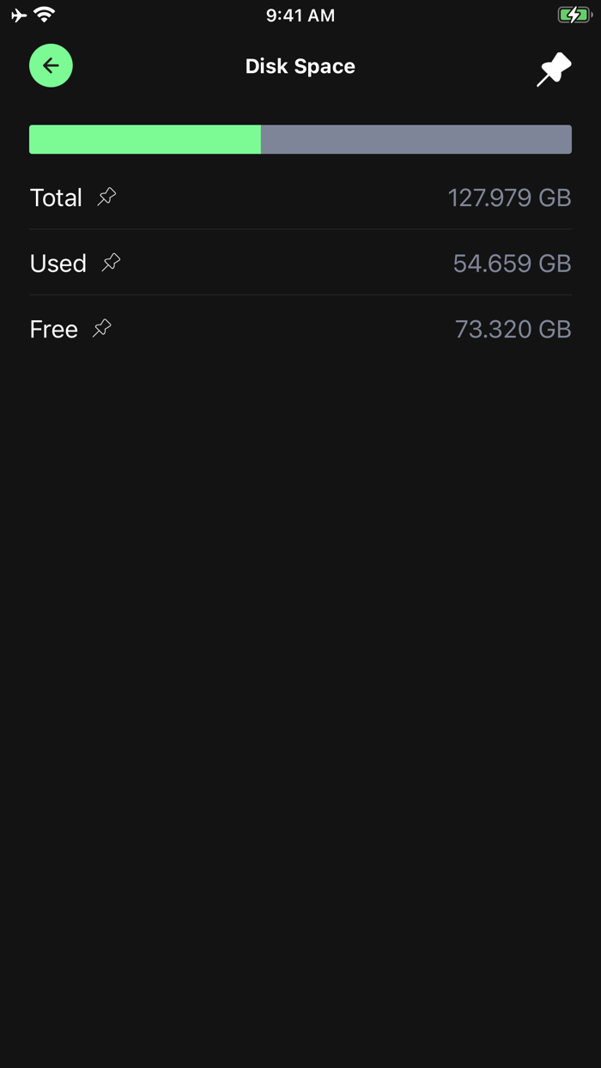
Task: Toggle the pin beside Free
Action: [102, 328]
